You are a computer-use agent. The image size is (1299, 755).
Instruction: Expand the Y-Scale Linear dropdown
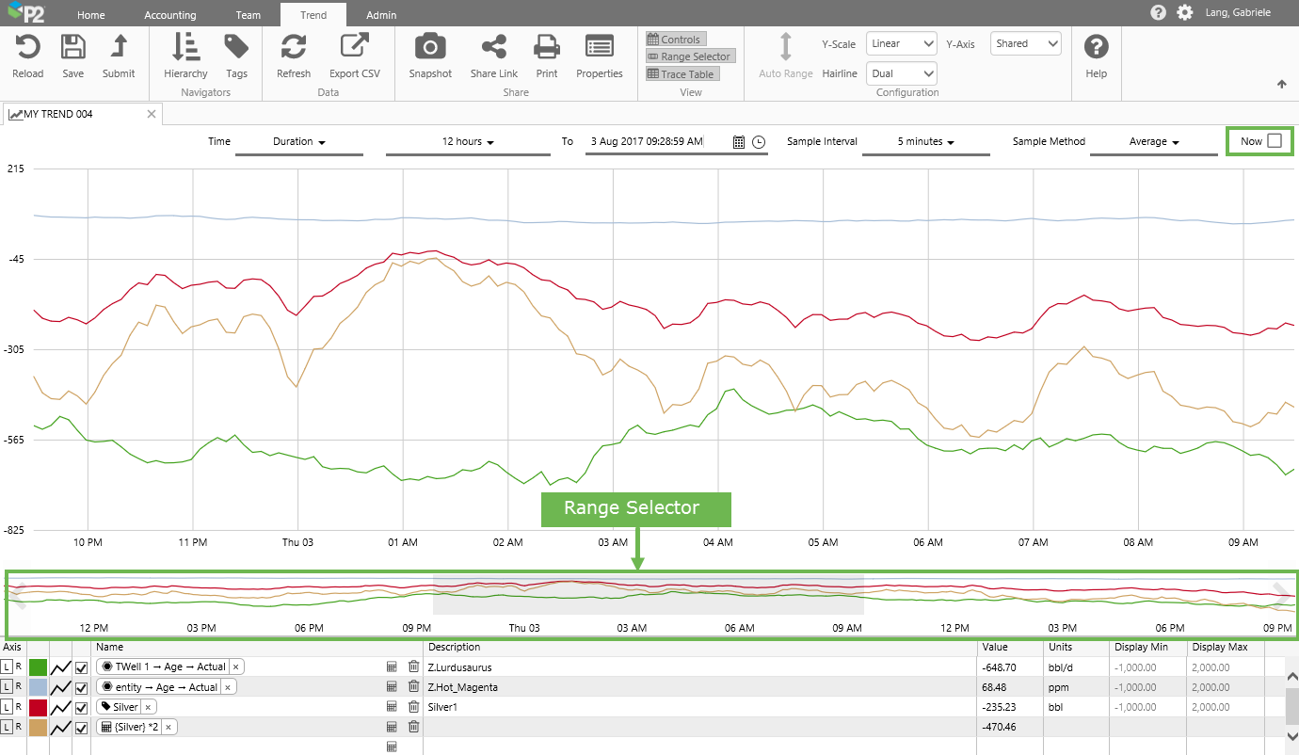(901, 43)
